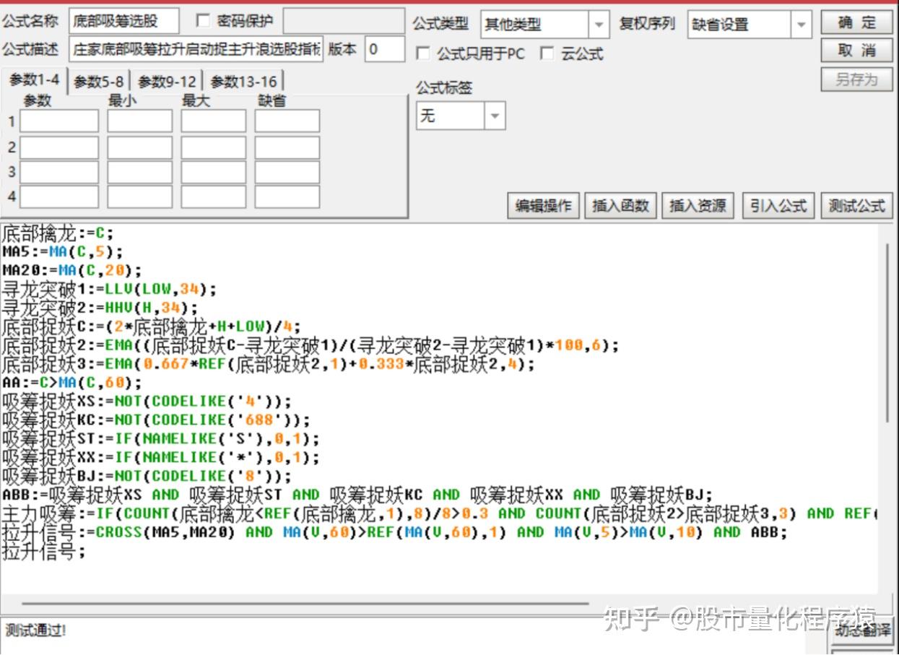The width and height of the screenshot is (899, 655).
Task: Click row 3 parameter name field
Action: (59, 172)
